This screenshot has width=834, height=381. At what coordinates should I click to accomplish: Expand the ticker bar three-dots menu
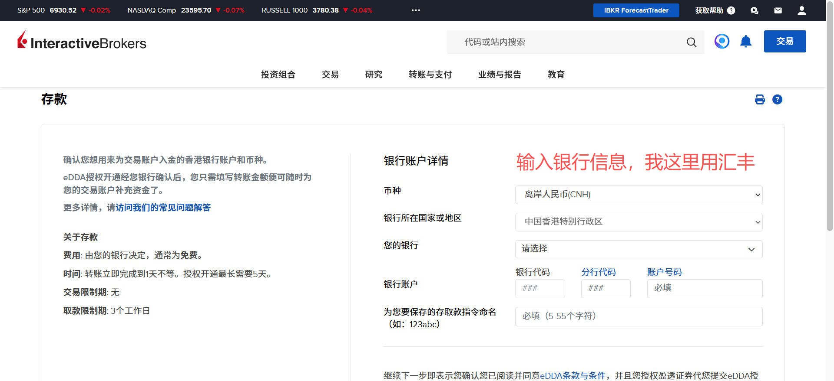point(416,10)
